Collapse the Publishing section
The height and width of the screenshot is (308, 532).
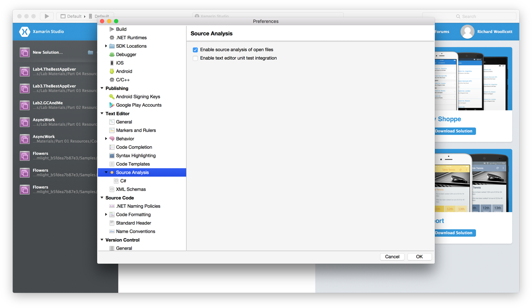tap(102, 88)
